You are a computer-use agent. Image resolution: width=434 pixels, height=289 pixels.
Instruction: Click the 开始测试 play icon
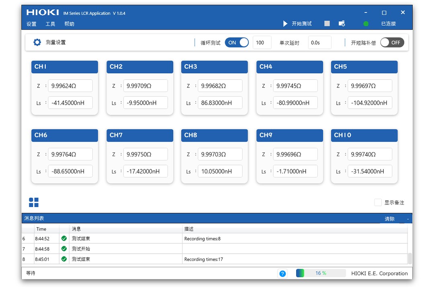[x=285, y=24]
